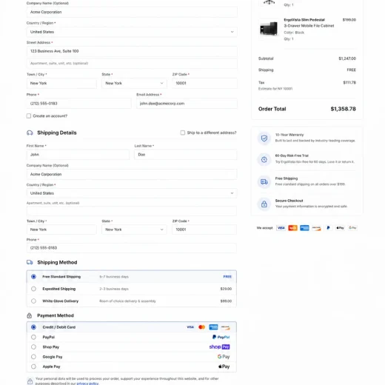Click the 10-Year Warranty shield icon
This screenshot has width=385, height=385.
[x=264, y=138]
